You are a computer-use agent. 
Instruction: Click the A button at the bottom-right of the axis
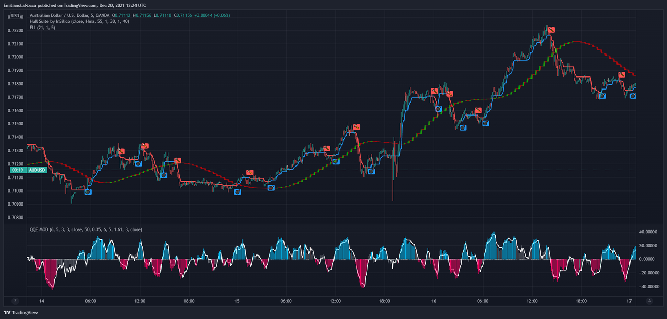pos(649,301)
